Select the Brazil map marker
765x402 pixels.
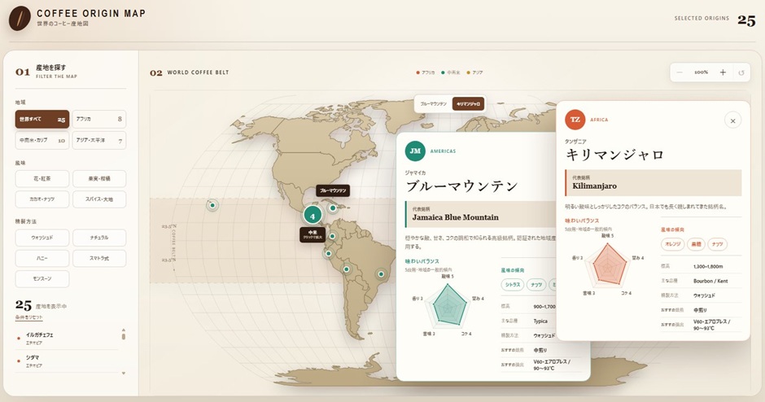(381, 274)
